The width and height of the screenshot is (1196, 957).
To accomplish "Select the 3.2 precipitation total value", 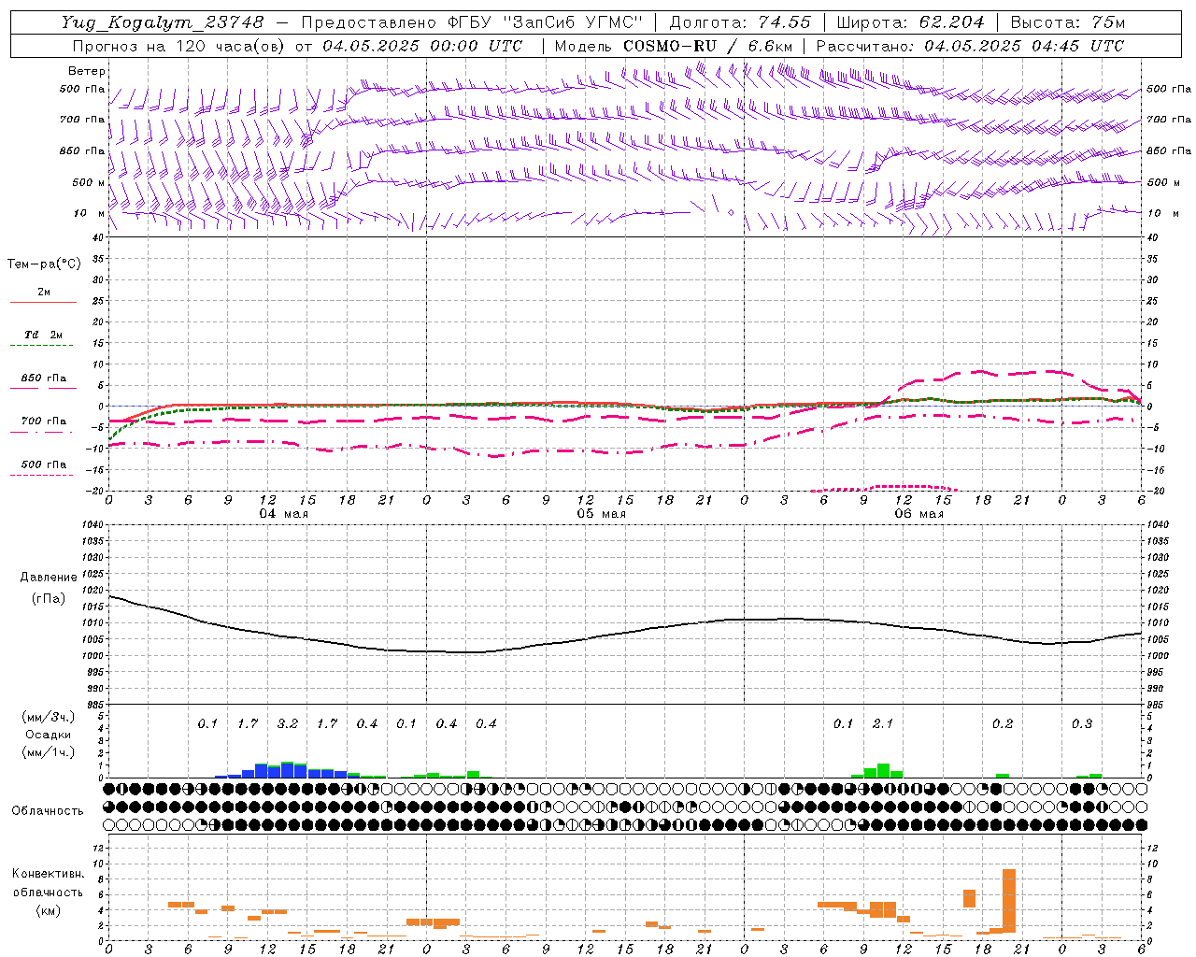I will 288,724.
